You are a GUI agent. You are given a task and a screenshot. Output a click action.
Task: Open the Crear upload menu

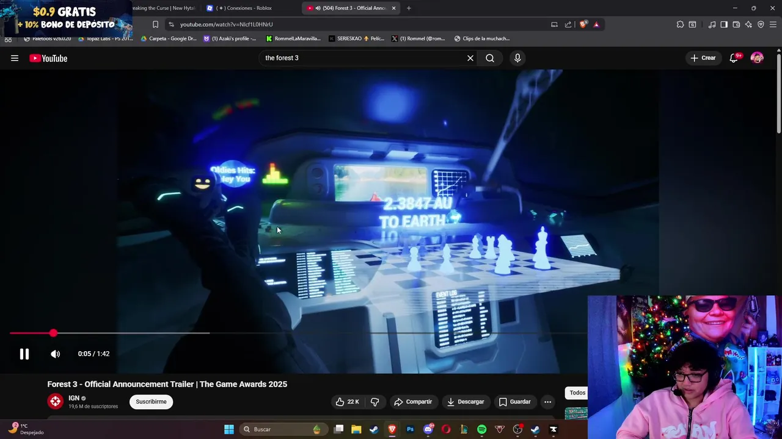[703, 58]
